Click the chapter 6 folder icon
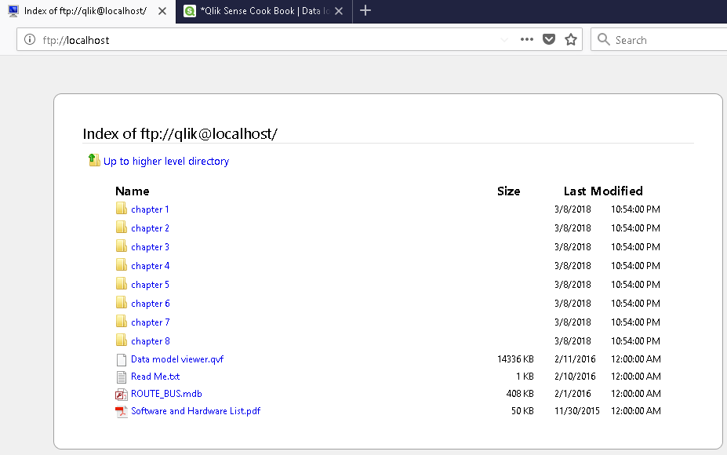This screenshot has height=455, width=727. (121, 303)
